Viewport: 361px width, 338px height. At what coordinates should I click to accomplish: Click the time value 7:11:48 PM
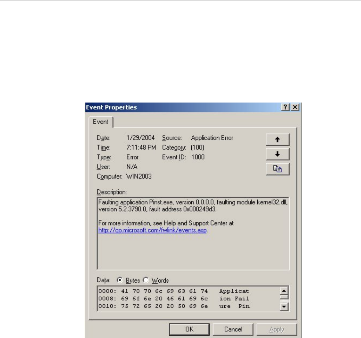tap(141, 148)
